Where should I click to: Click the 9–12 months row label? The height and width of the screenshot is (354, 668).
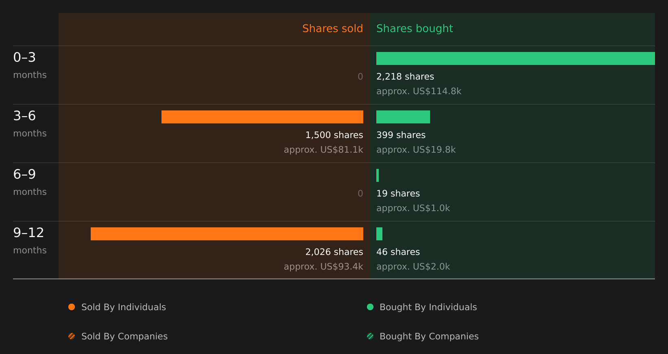(30, 241)
